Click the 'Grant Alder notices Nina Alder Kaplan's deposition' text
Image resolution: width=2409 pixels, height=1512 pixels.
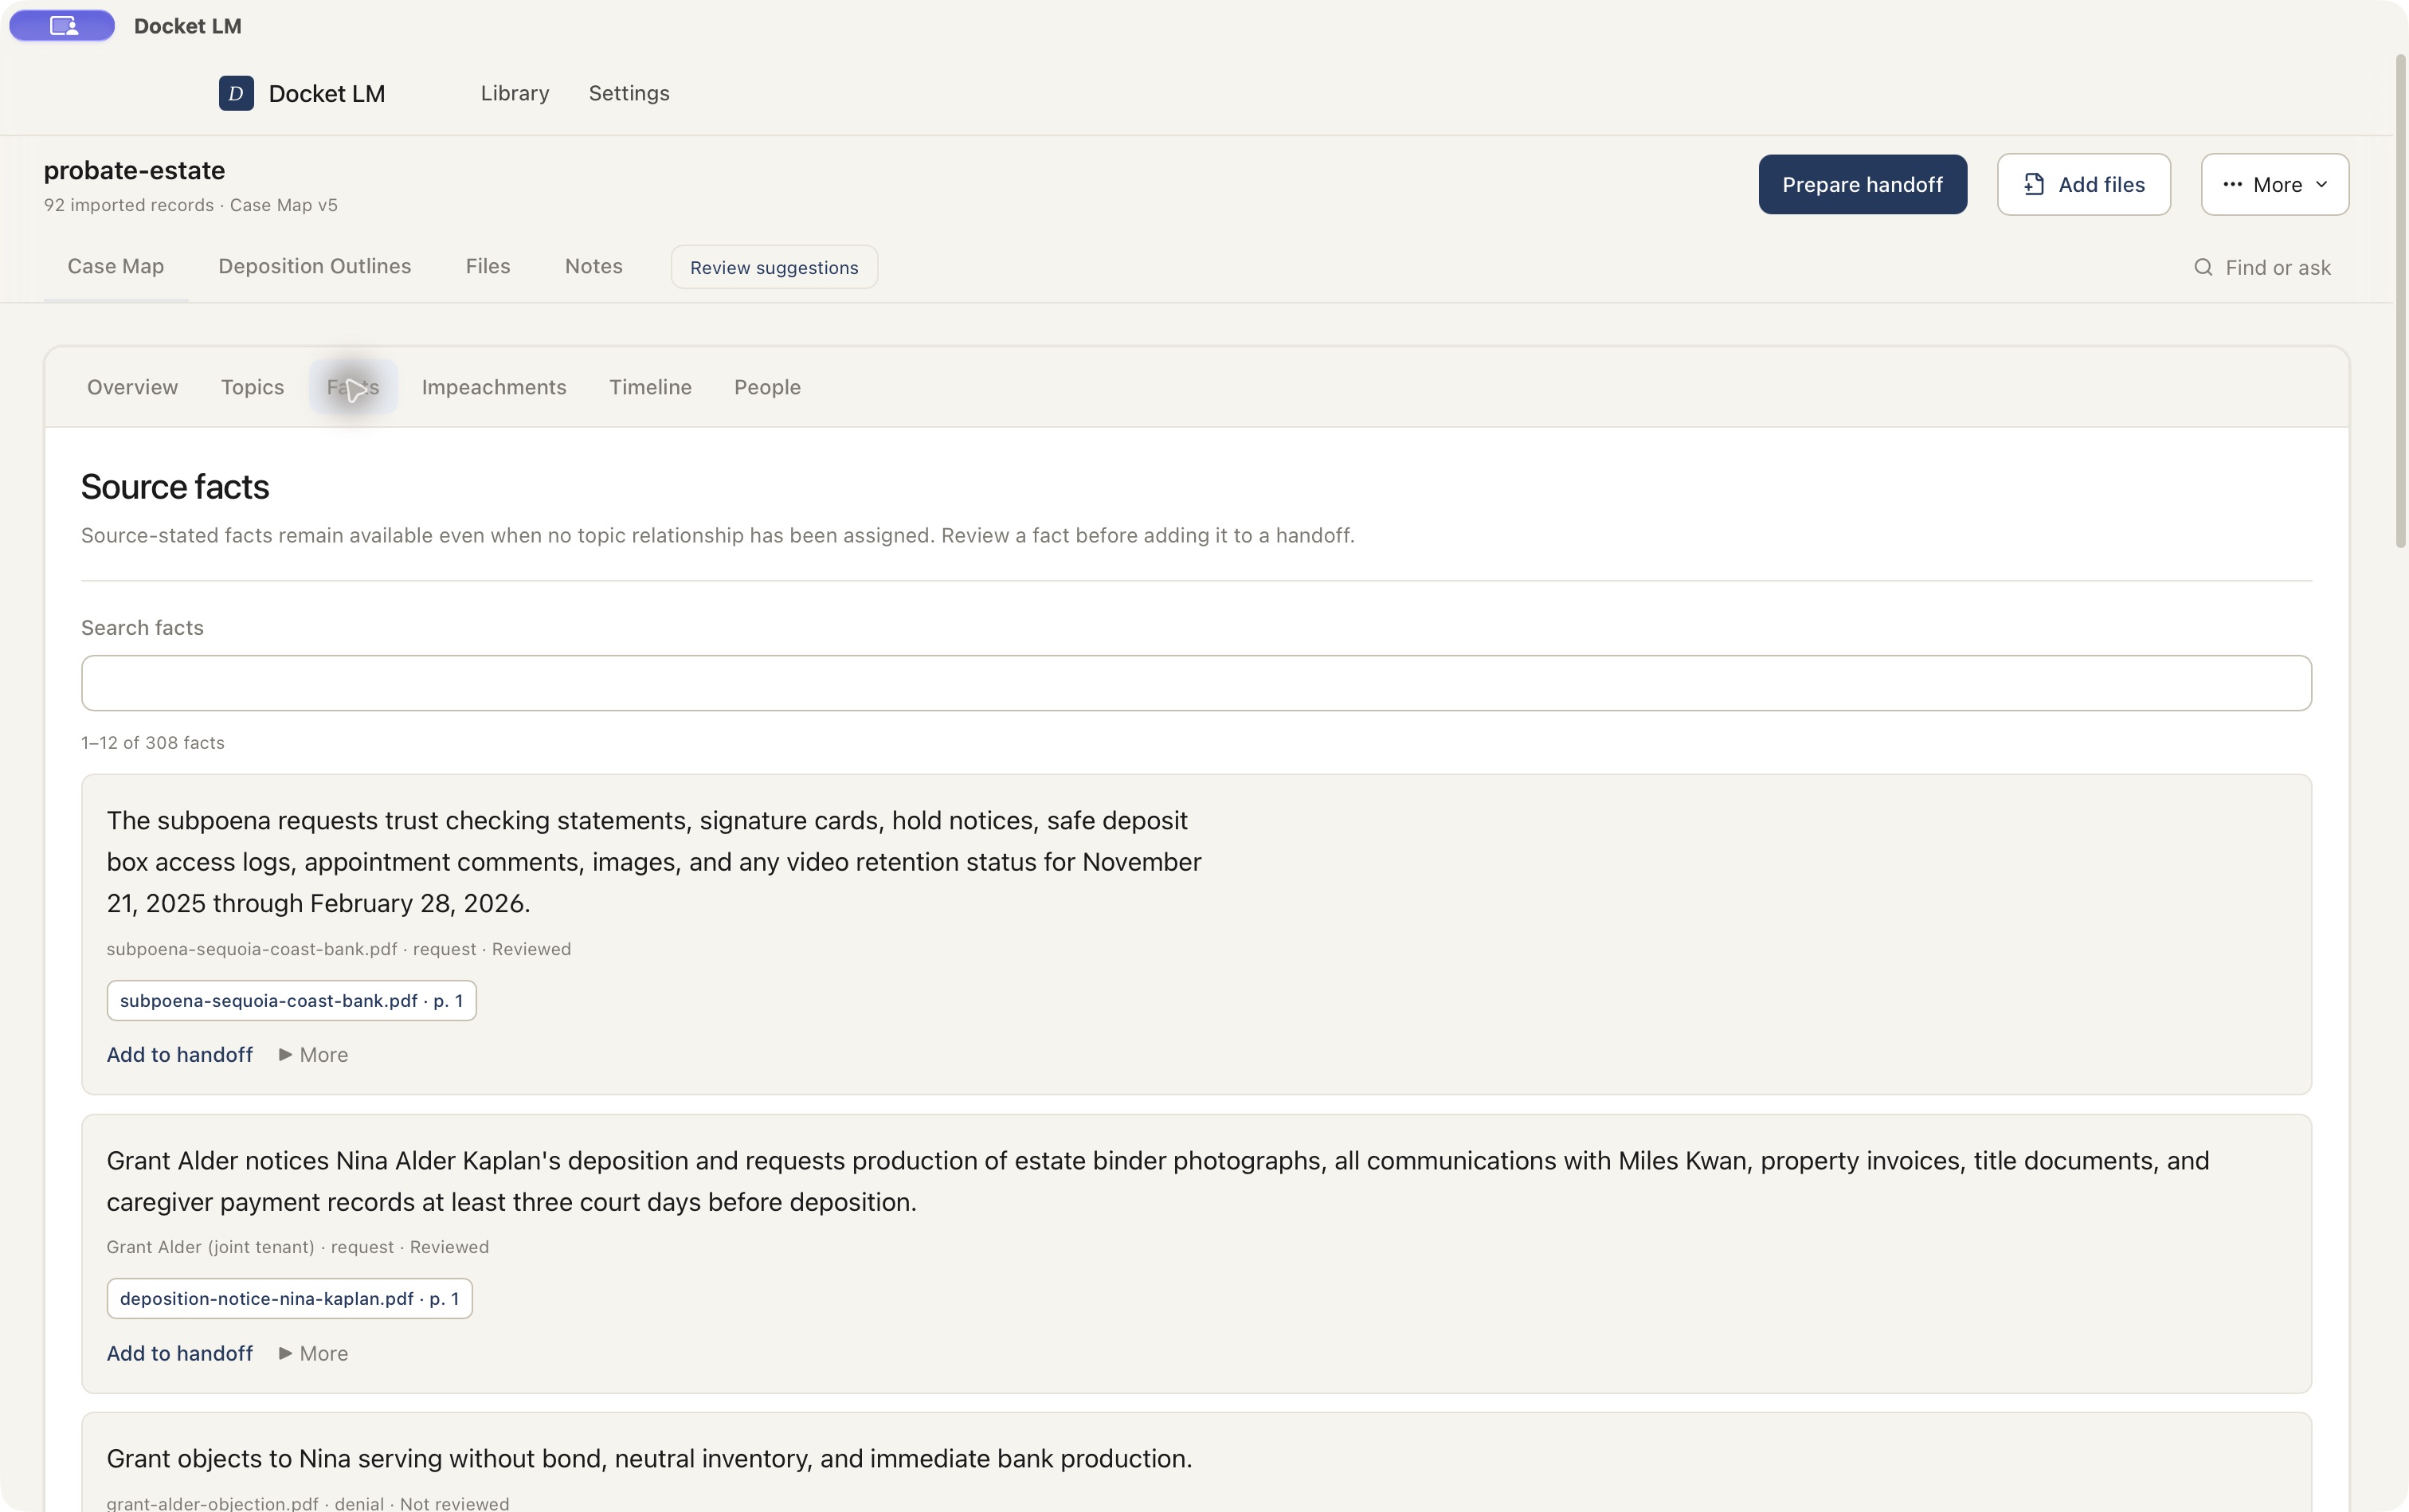click(1158, 1181)
